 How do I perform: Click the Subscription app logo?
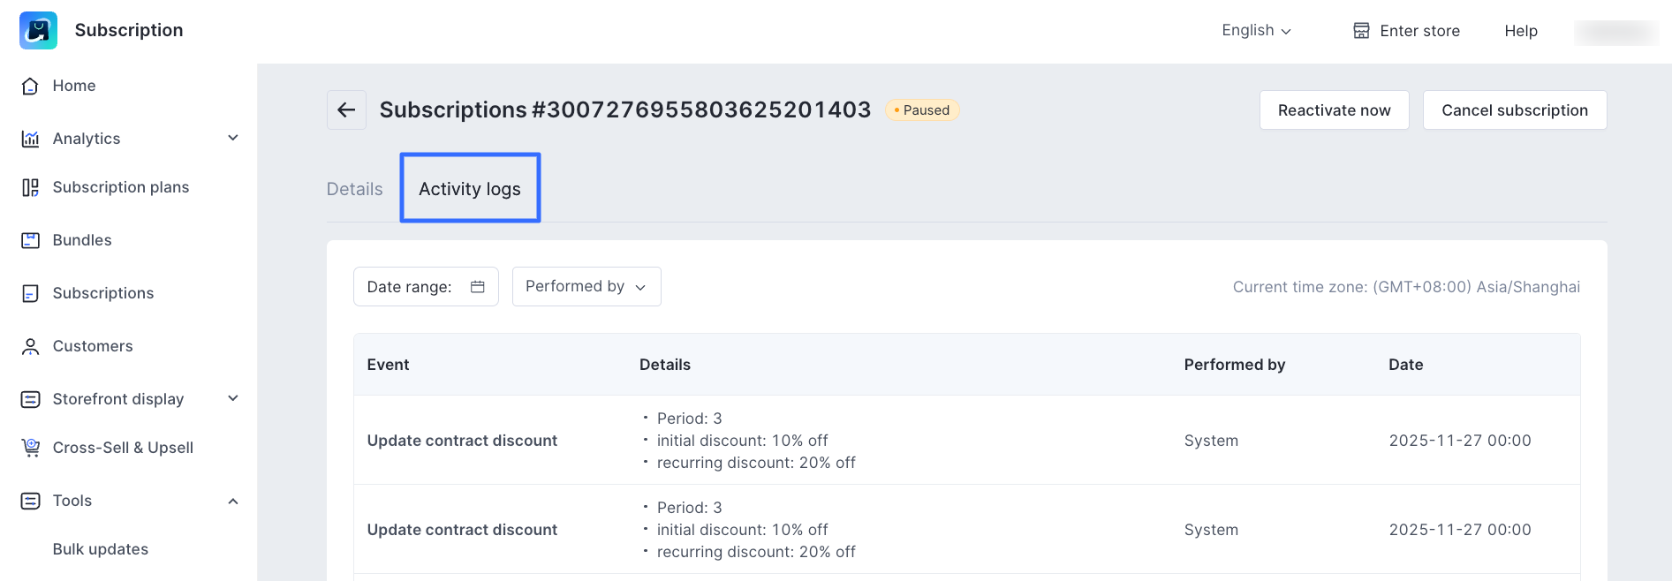pyautogui.click(x=38, y=31)
